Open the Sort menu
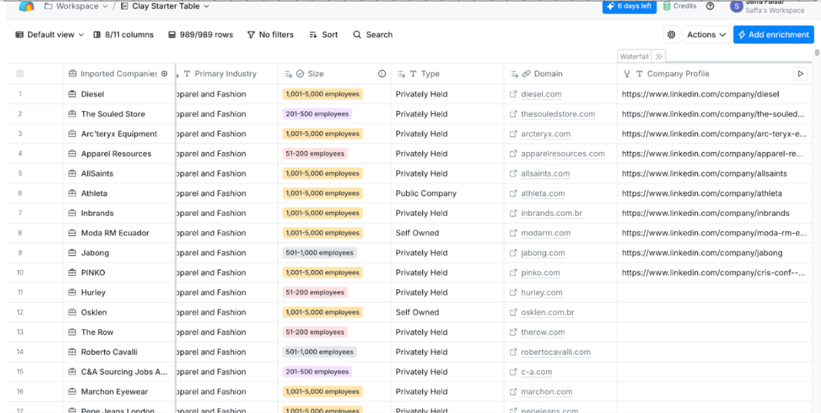Screen dimensions: 821x413 (x=324, y=35)
